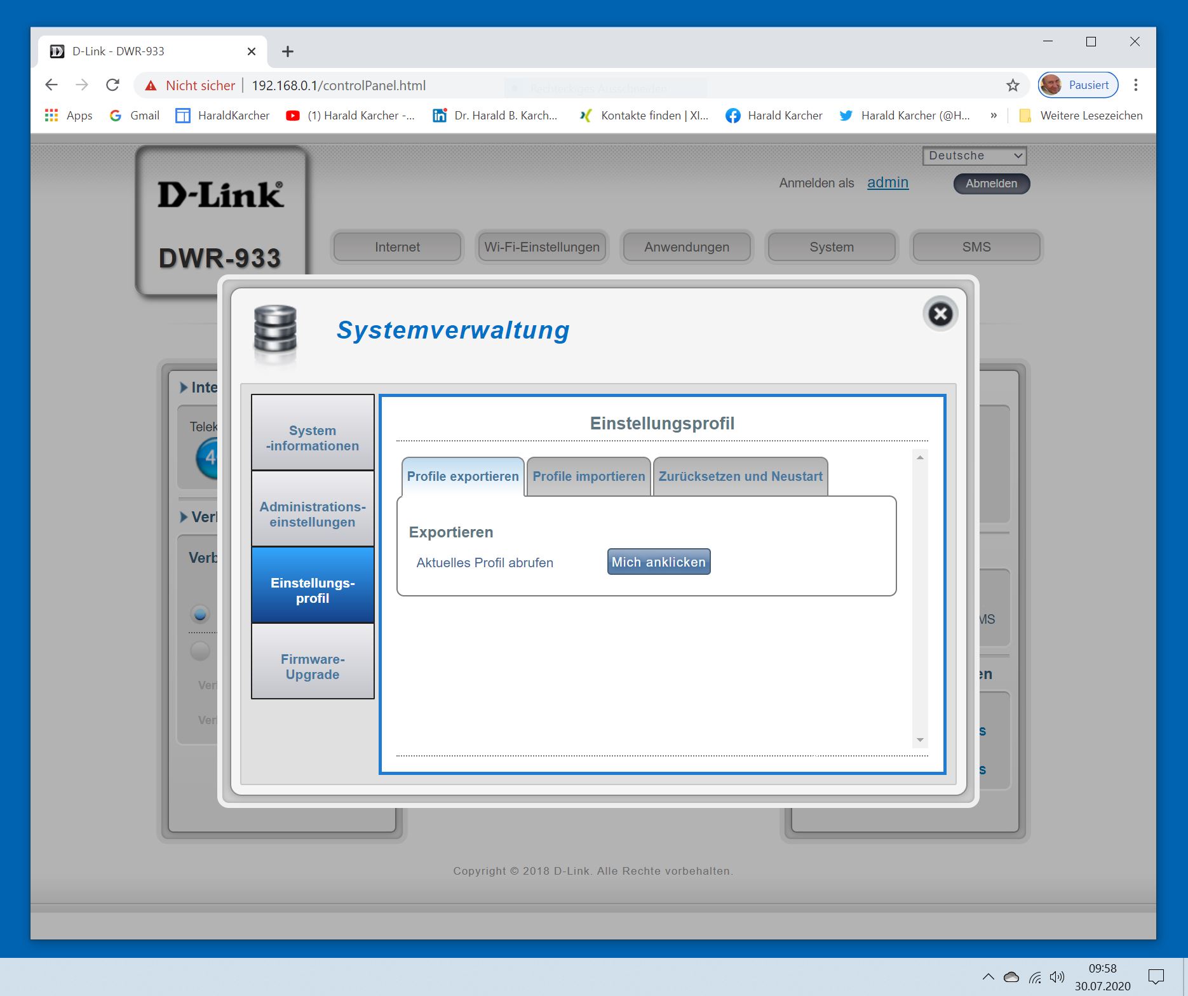Select Einstellungsprofil side menu

click(313, 585)
